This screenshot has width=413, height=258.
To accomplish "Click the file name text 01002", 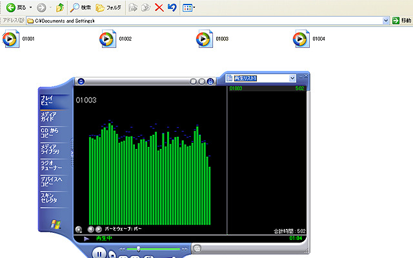I will click(x=125, y=39).
